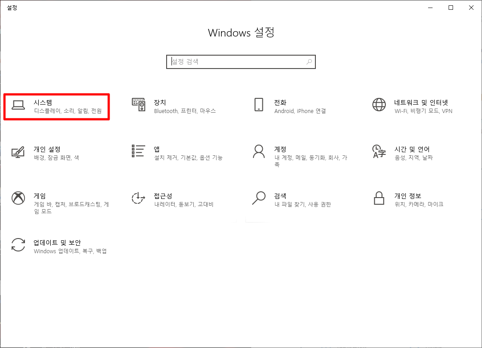Click the text 음성, 지역, 날짜
The image size is (482, 348).
(x=413, y=158)
